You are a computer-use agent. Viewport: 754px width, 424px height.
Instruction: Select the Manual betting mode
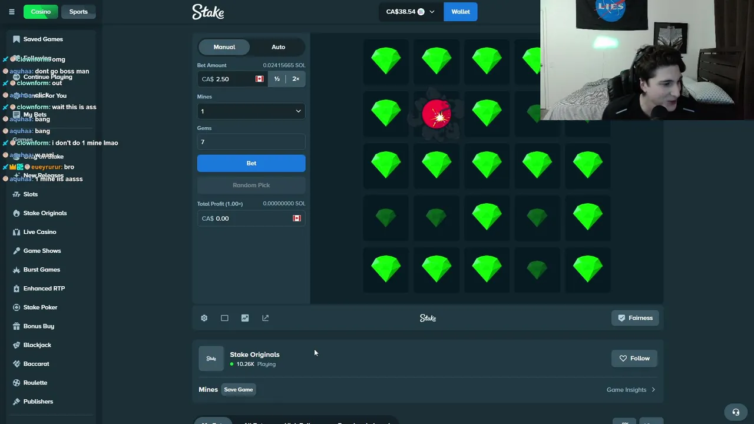point(224,47)
